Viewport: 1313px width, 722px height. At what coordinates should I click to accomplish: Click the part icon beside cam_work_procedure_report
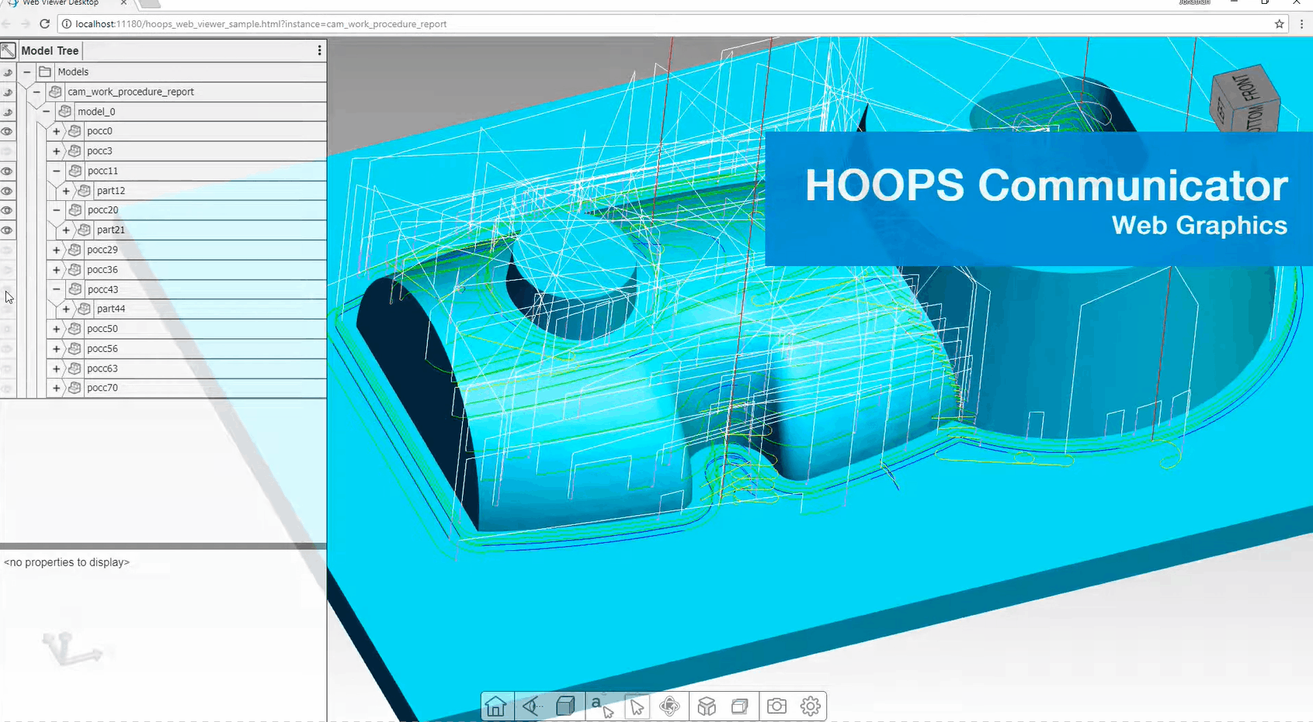coord(55,92)
